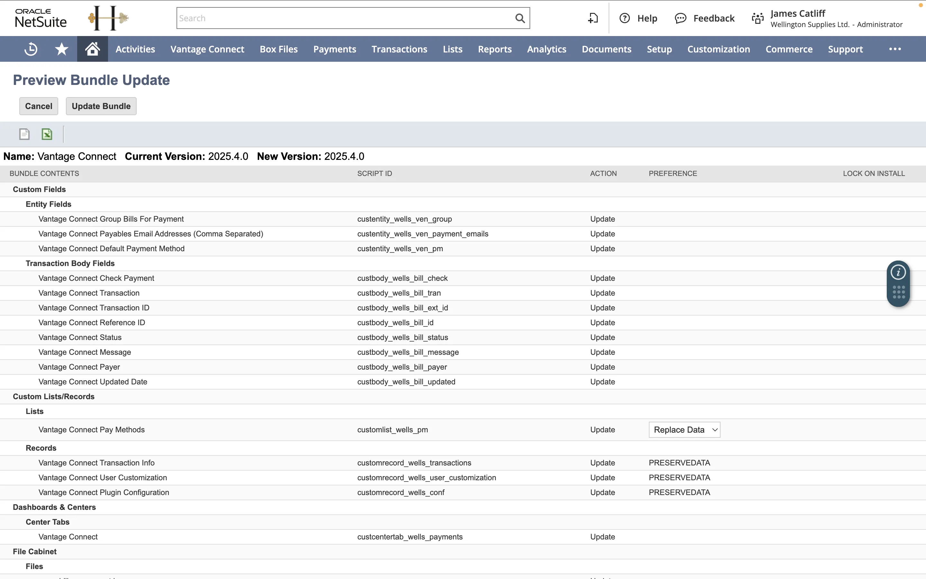The image size is (926, 579).
Task: Open the Shortcuts star icon
Action: [x=62, y=49]
